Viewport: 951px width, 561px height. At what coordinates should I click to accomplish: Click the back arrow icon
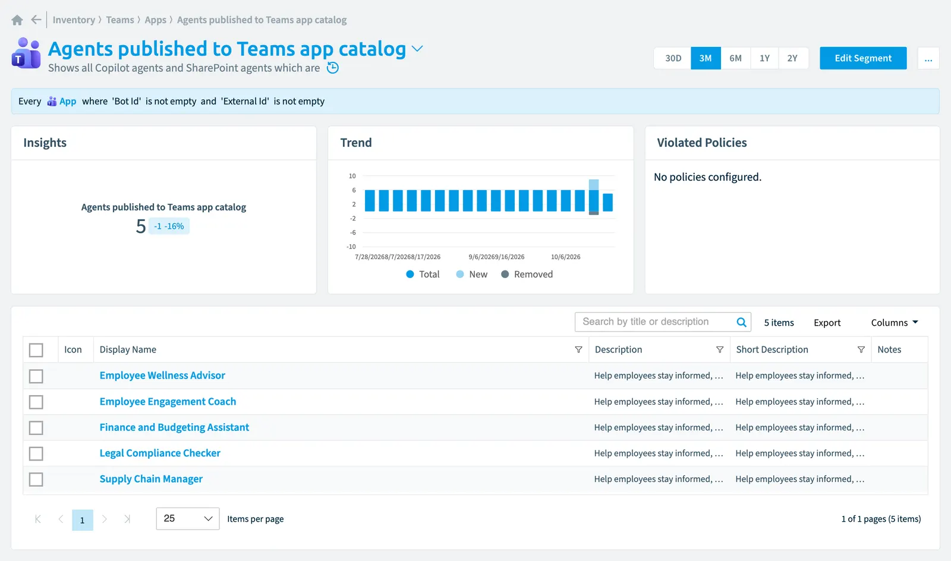36,20
